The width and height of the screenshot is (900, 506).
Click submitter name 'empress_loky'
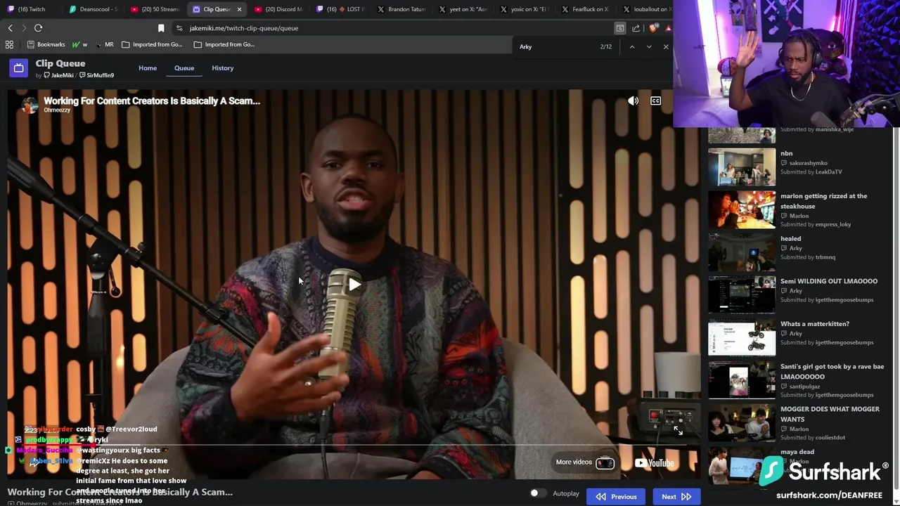tap(833, 224)
